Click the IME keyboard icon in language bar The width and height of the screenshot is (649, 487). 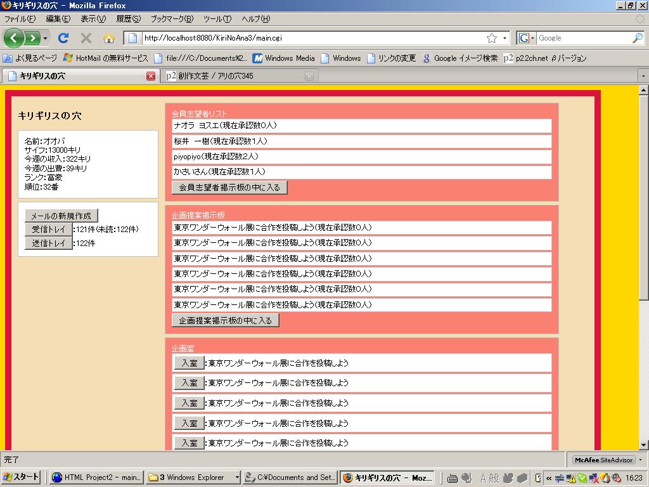point(452,478)
